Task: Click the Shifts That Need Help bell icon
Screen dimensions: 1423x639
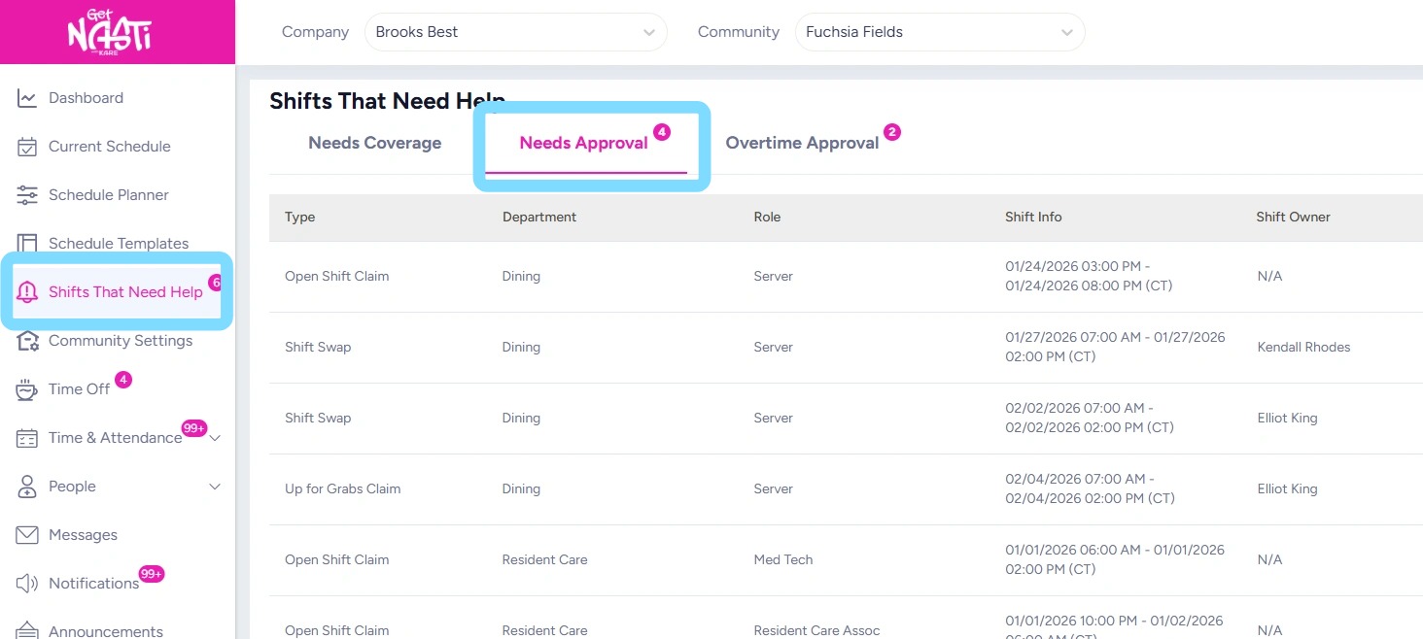Action: 27,292
